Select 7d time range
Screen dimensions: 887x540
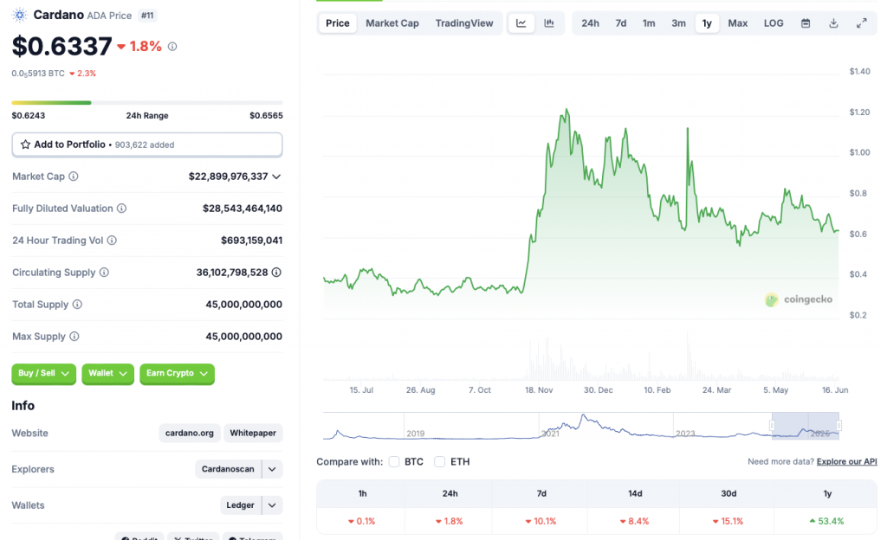coord(620,23)
